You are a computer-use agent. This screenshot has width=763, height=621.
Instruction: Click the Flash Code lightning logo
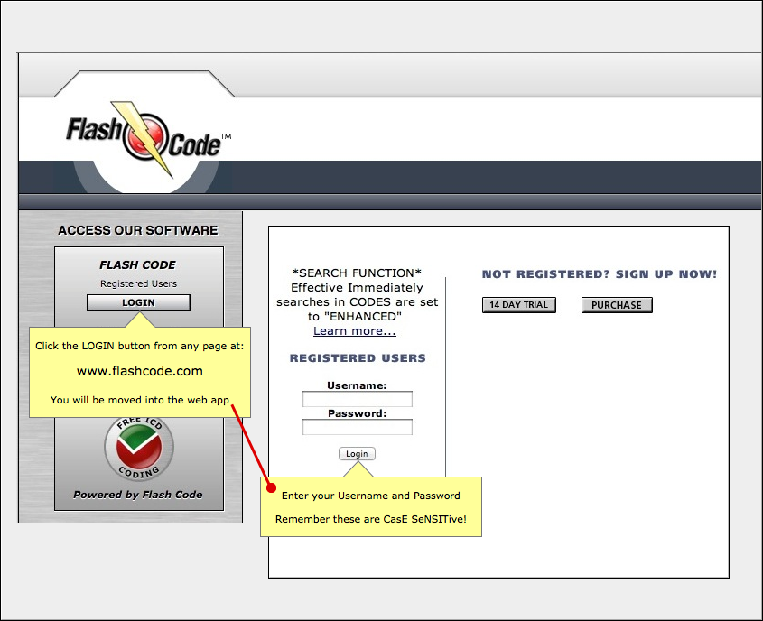pos(148,139)
